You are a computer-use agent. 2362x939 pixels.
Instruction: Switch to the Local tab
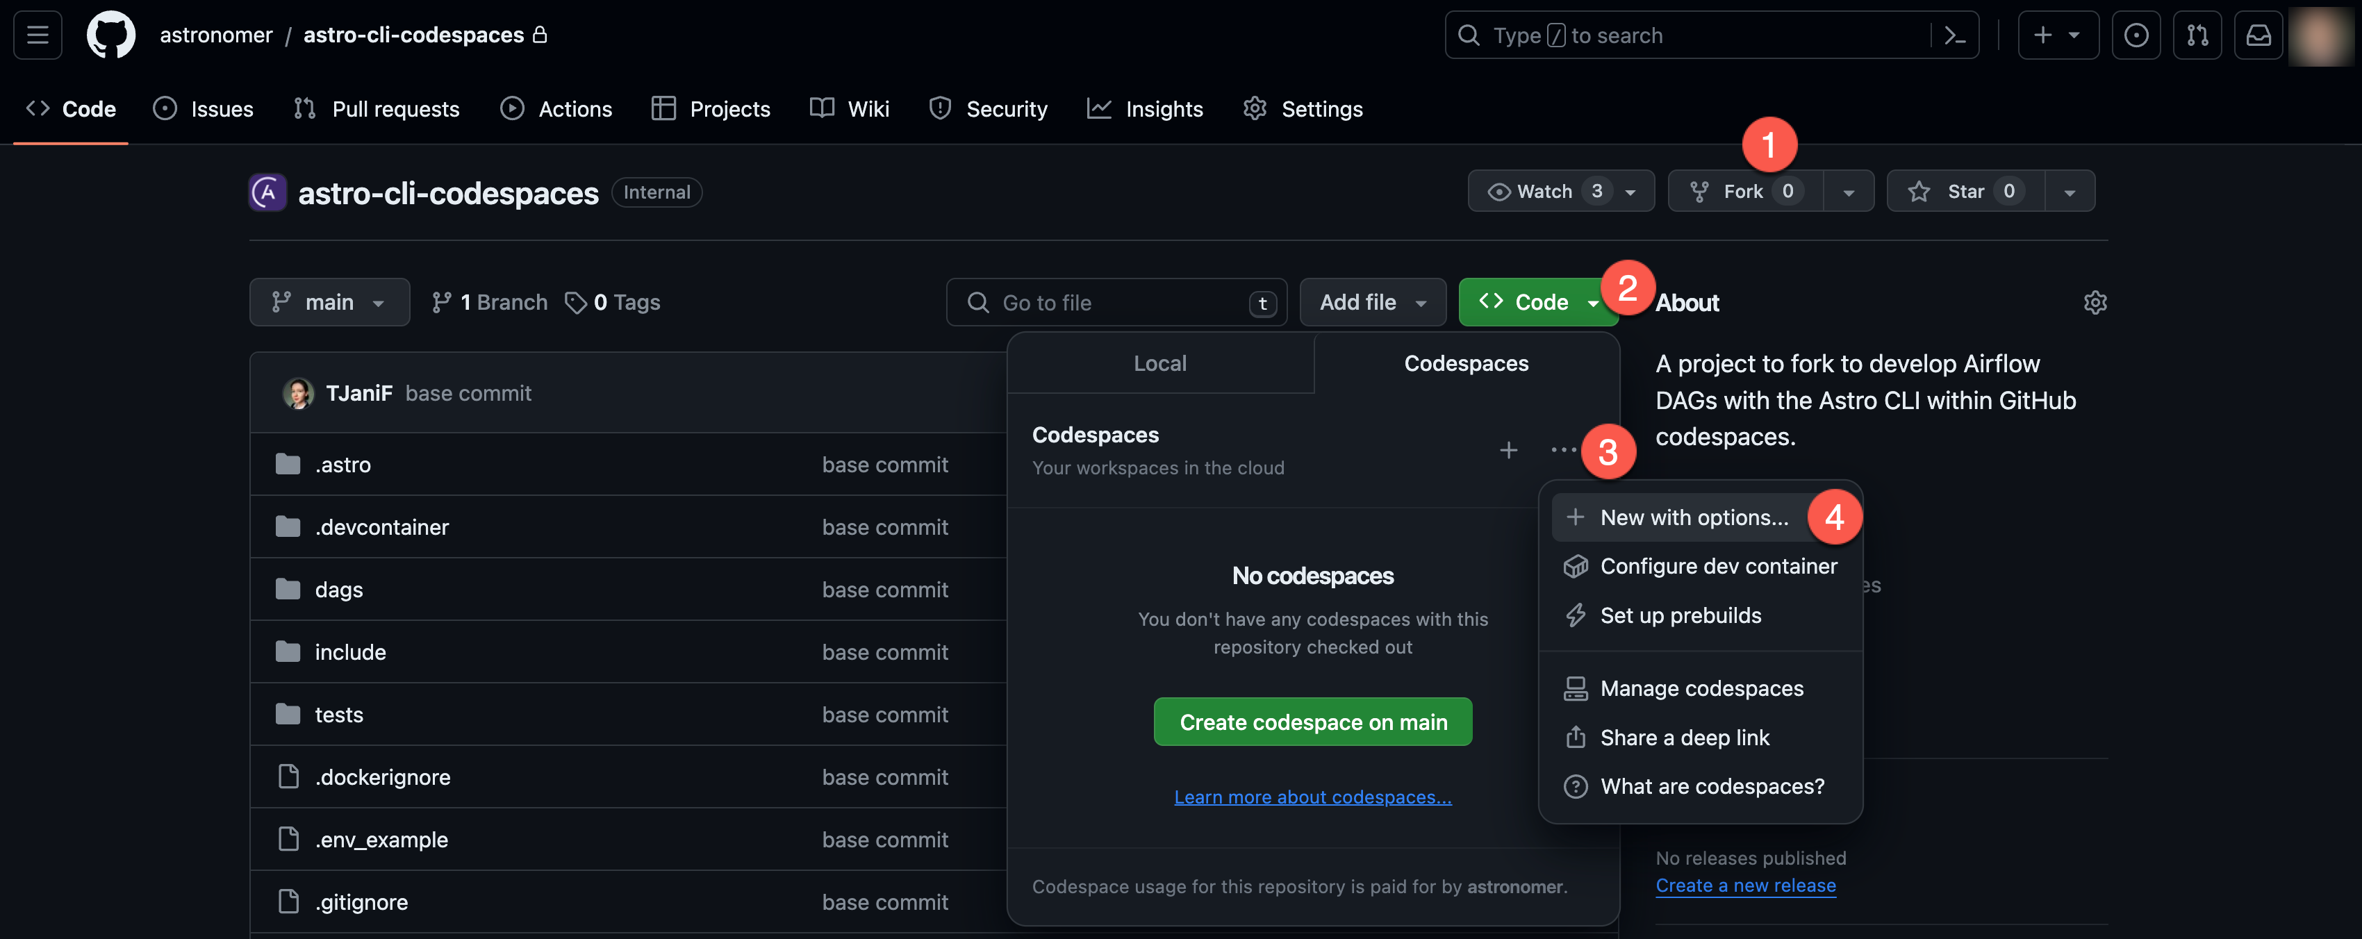click(1159, 363)
